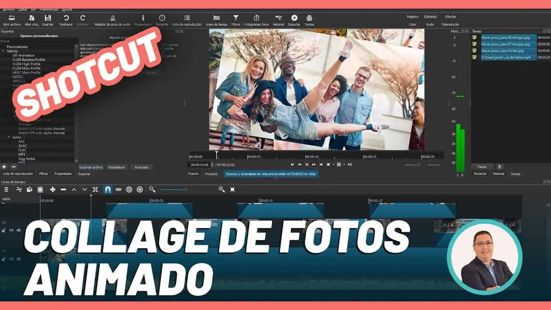Click the Avanzado button
551x310 pixels.
point(142,167)
